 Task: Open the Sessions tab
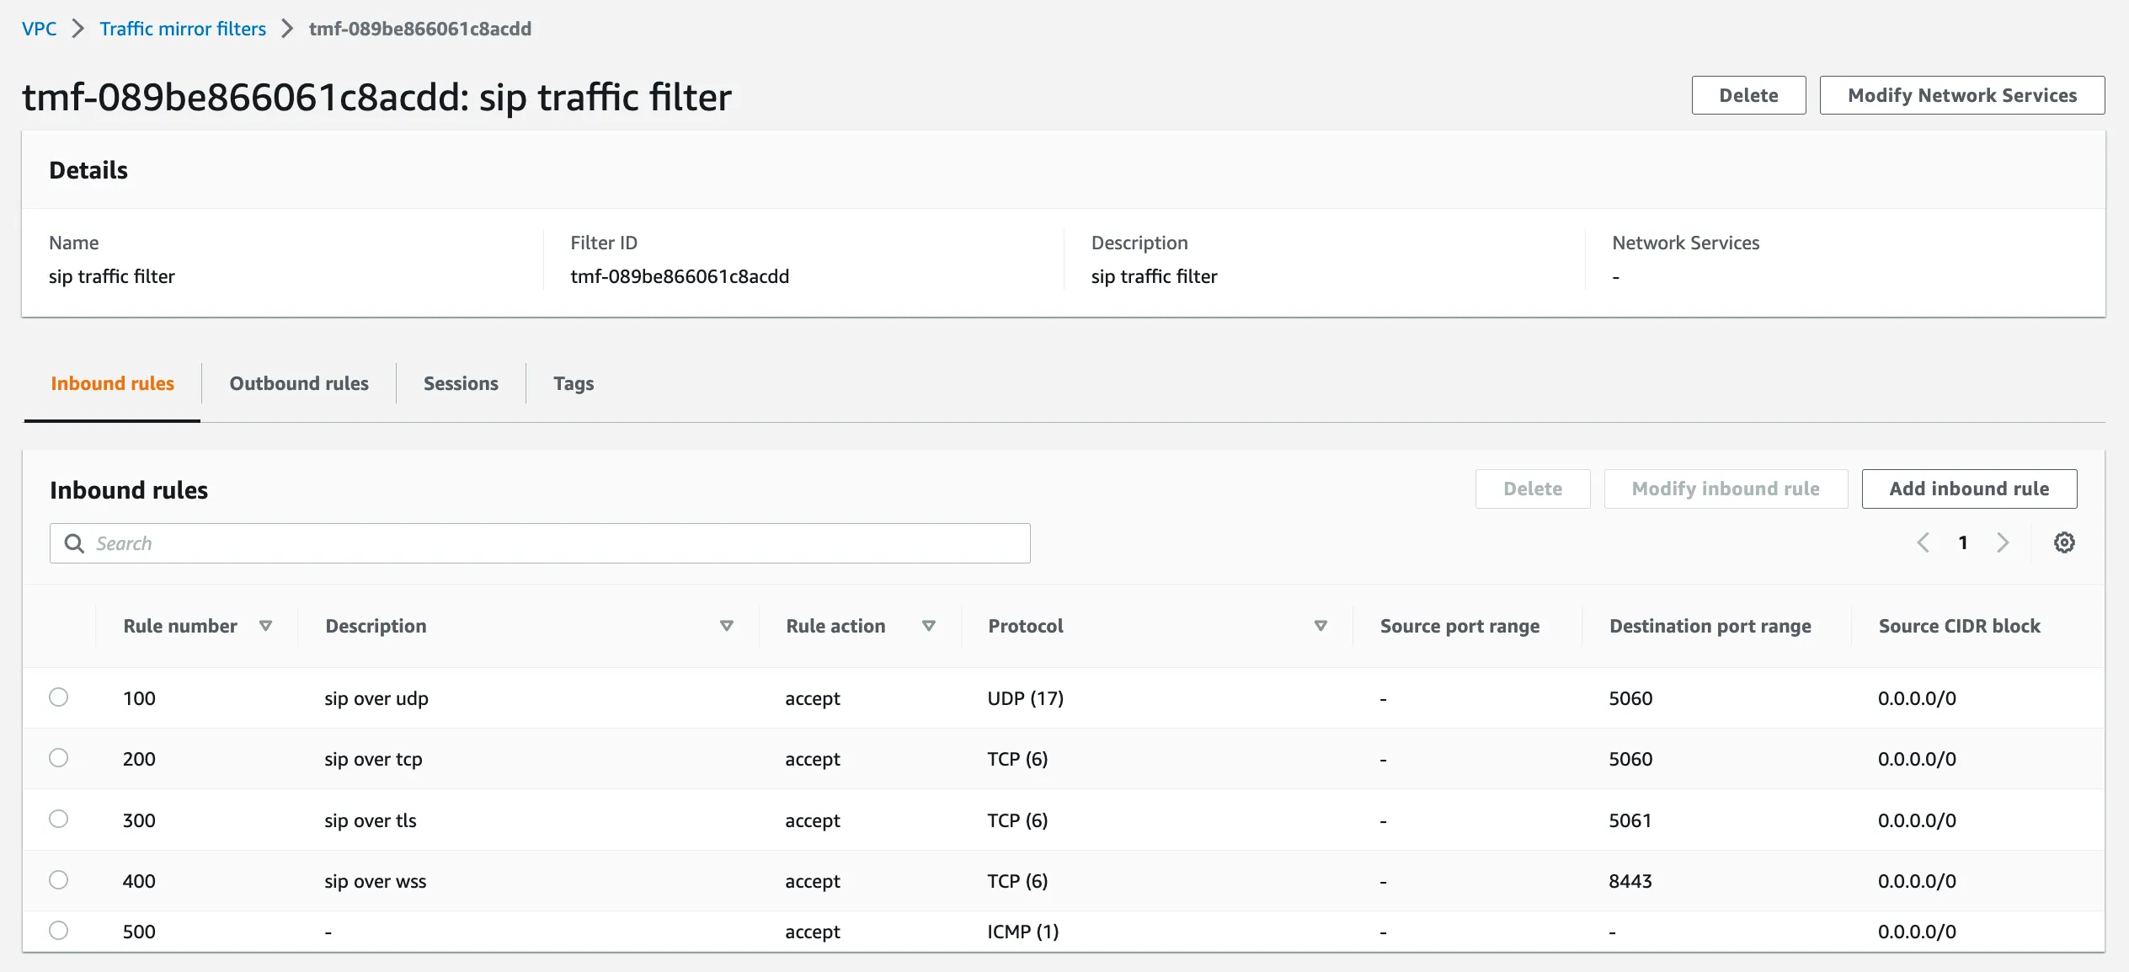coord(461,383)
